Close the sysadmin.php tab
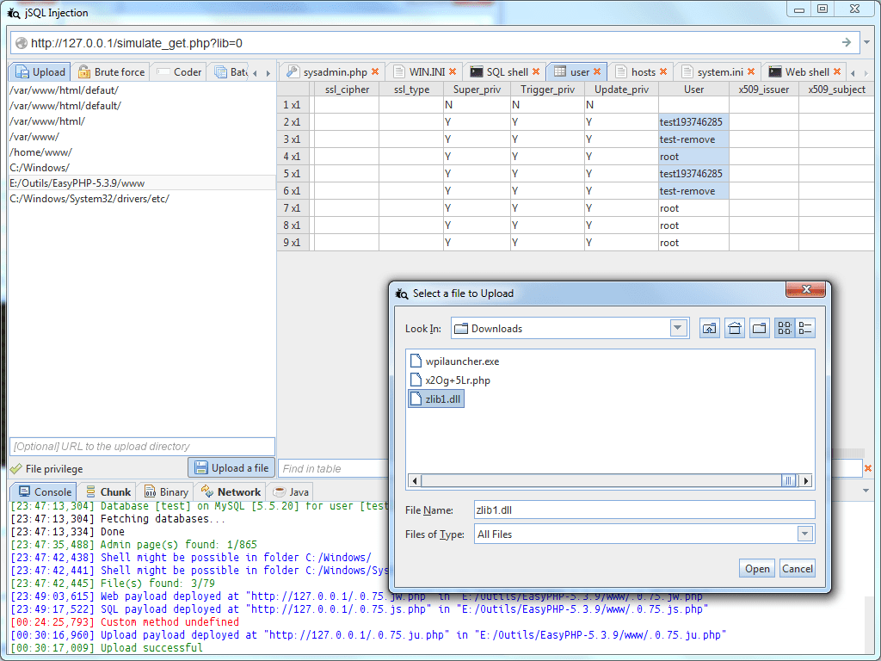Screen dimensions: 881x661 pos(375,72)
